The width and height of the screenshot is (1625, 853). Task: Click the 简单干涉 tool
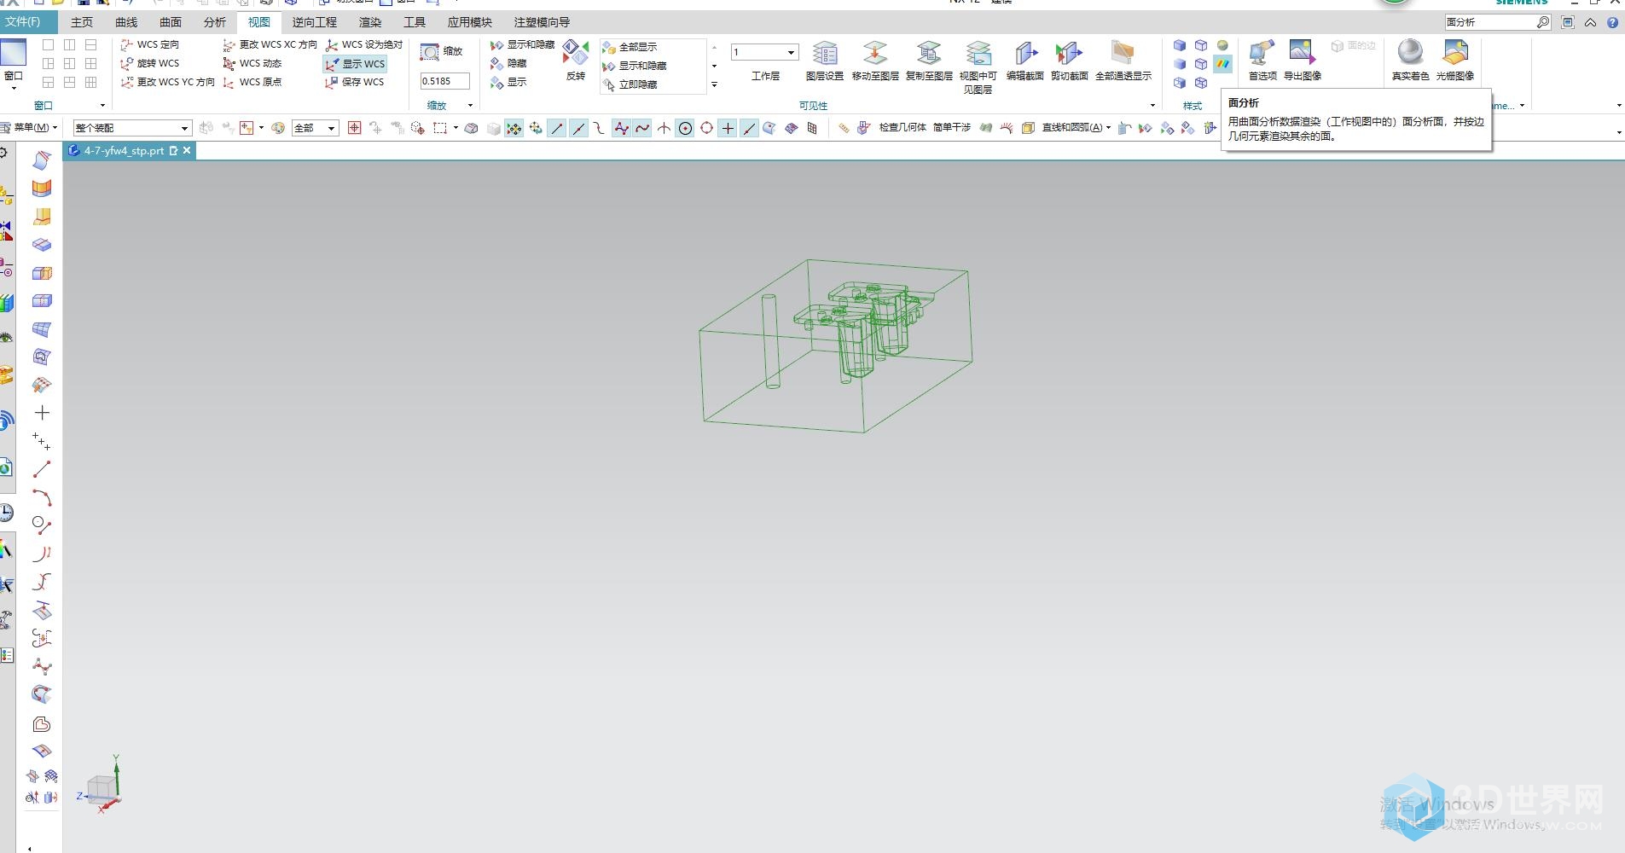[x=952, y=128]
